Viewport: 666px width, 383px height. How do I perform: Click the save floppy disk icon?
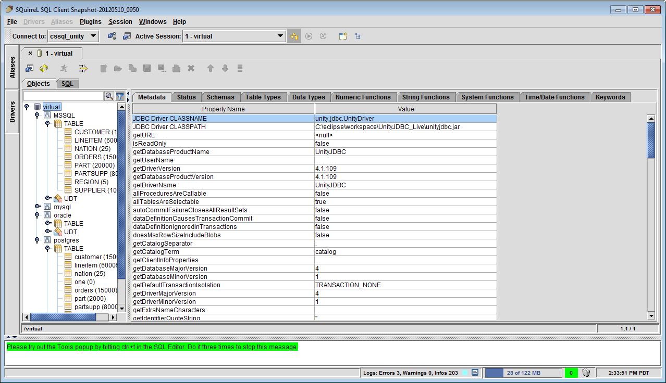(147, 68)
